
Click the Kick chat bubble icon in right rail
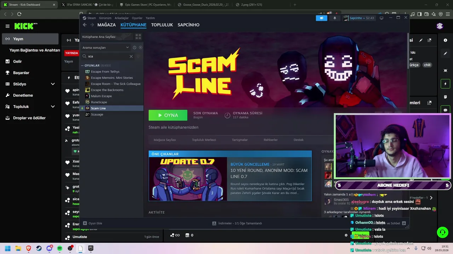pos(446,110)
